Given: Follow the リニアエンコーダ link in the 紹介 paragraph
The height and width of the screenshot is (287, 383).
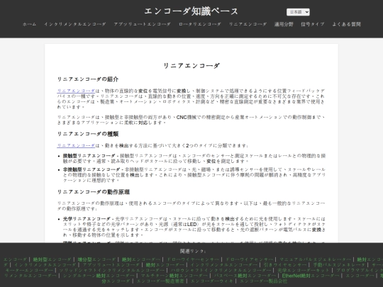Looking at the screenshot, I should [76, 91].
